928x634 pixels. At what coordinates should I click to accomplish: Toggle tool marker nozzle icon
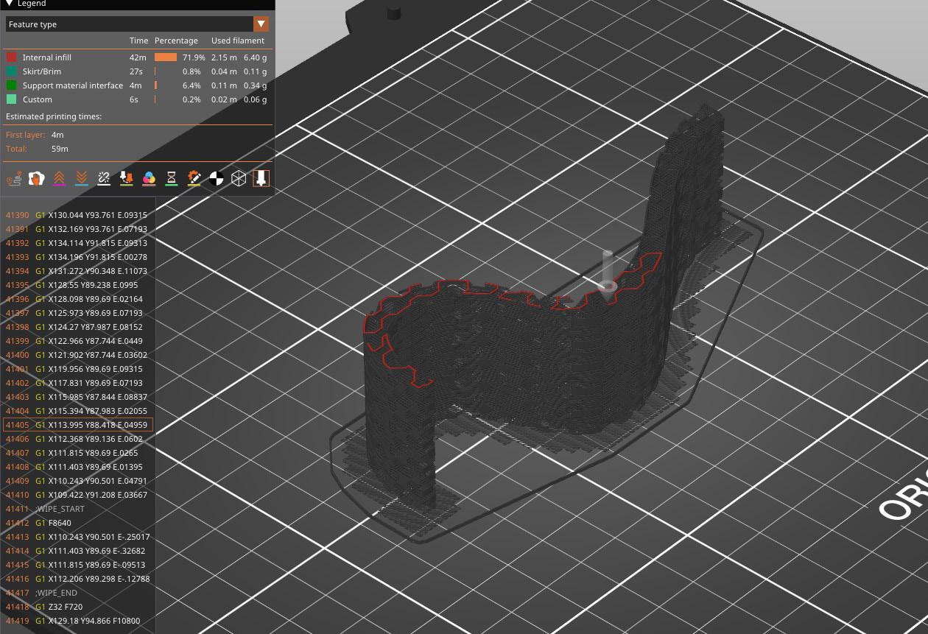(x=261, y=178)
